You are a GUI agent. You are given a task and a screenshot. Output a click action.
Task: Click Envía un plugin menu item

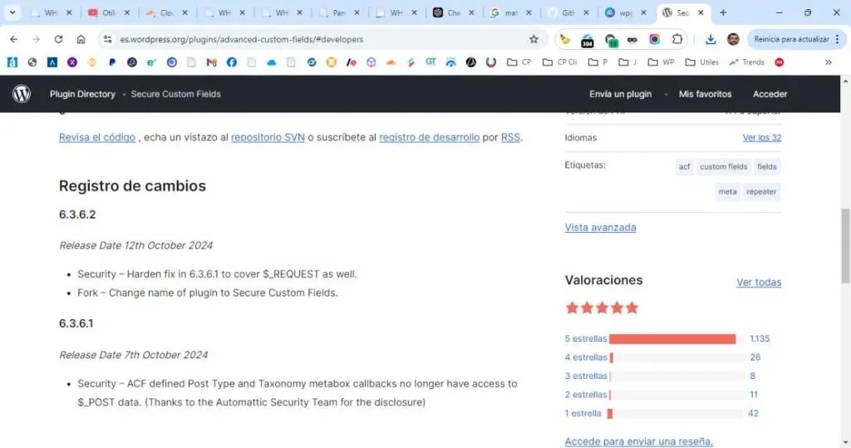[620, 94]
